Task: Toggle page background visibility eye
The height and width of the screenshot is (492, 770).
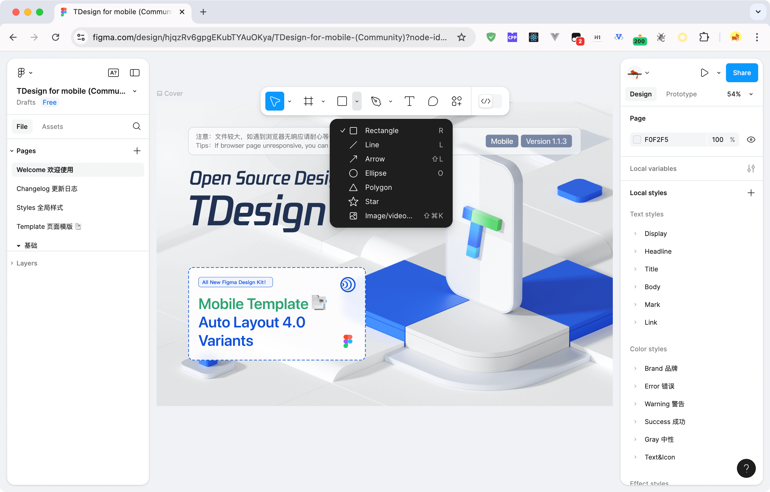Action: coord(750,140)
